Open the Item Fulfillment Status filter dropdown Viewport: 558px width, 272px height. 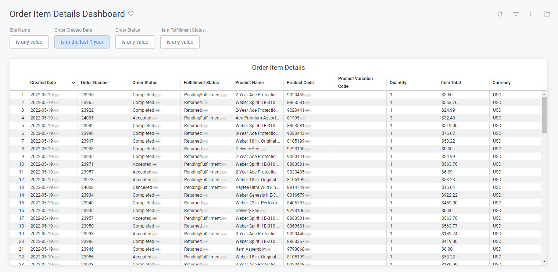(x=180, y=42)
